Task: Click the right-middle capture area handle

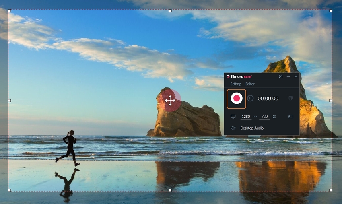Action: pos(331,101)
